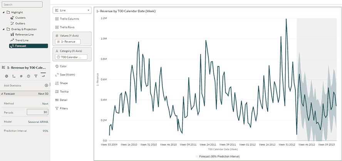Viewport: 342px width, 161px height.
Task: Open the General settings gear tab
Action: pyautogui.click(x=7, y=76)
